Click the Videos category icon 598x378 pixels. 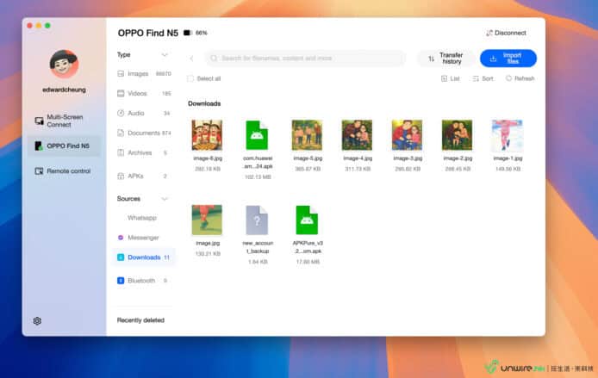[121, 93]
